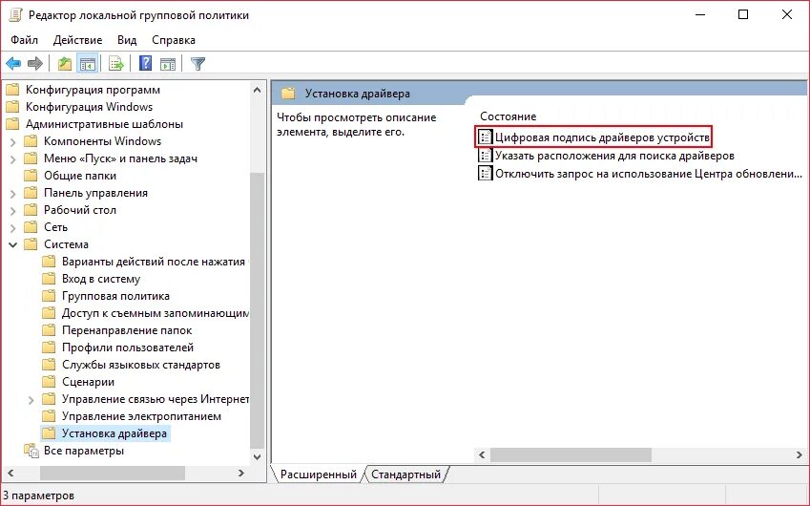
Task: Click the Все параметры icon in tree
Action: 31,451
